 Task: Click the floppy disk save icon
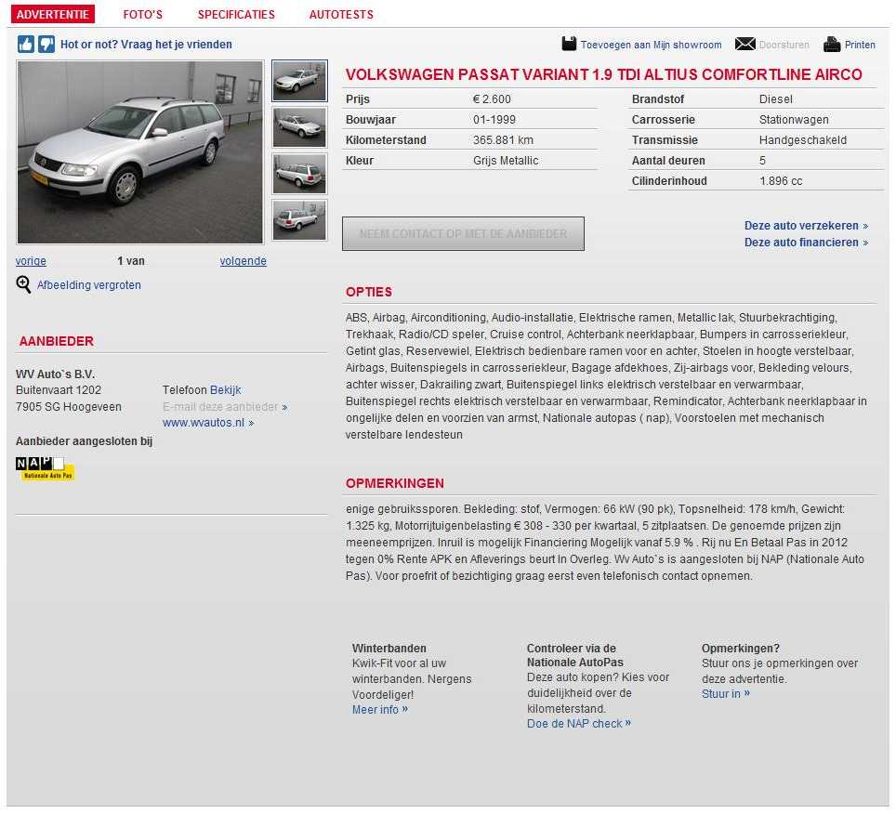(569, 44)
